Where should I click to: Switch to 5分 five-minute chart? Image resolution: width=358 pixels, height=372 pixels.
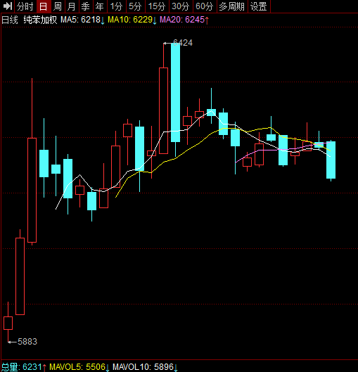tap(135, 6)
